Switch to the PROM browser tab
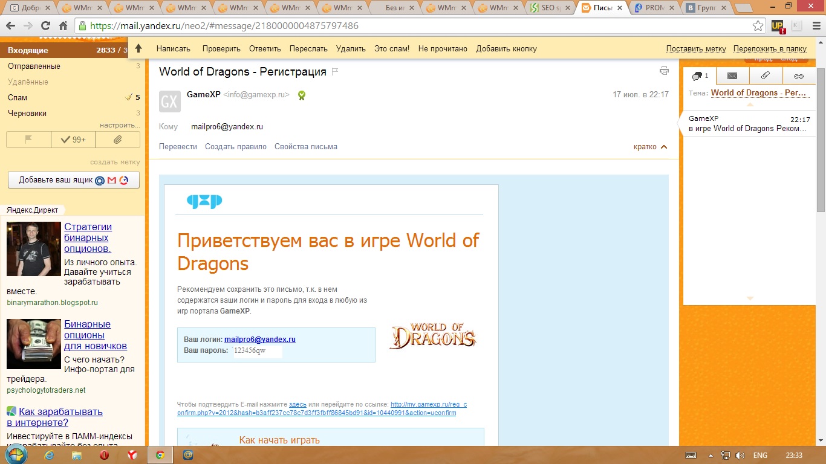 654,8
